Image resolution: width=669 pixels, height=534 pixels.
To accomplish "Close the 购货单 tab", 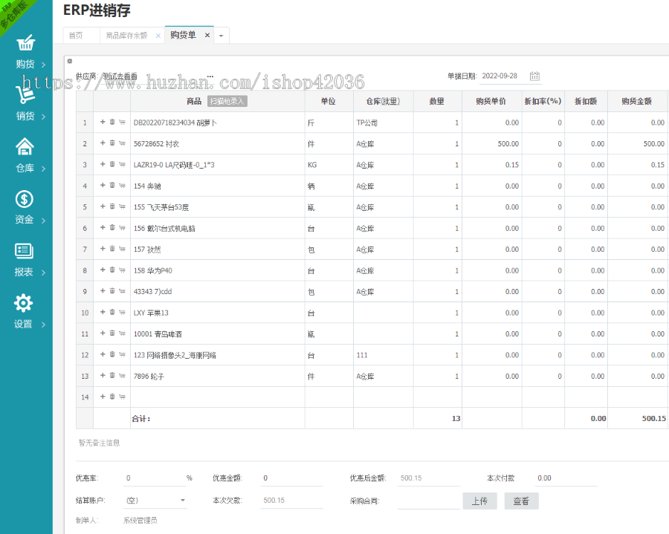I will pyautogui.click(x=207, y=36).
